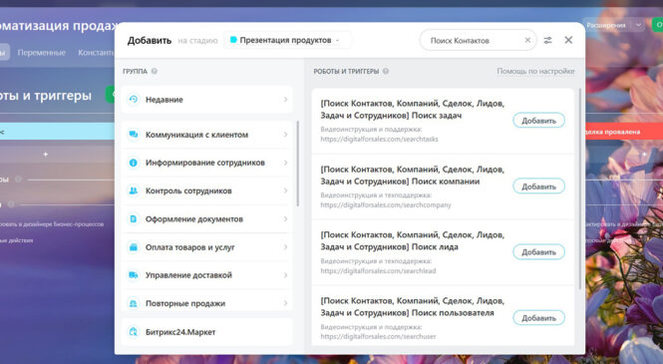Image resolution: width=663 pixels, height=364 pixels.
Task: Click the Оформление документов document icon
Action: coord(134,219)
